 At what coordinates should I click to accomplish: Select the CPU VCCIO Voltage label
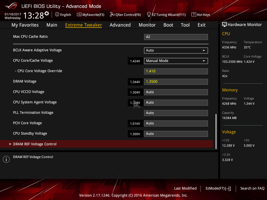[x=29, y=92]
